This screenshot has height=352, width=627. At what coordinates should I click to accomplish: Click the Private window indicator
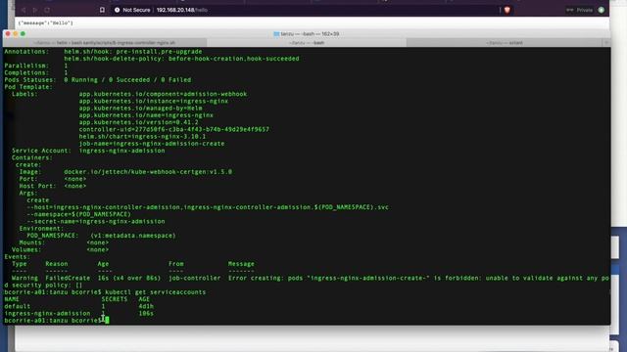[x=579, y=10]
